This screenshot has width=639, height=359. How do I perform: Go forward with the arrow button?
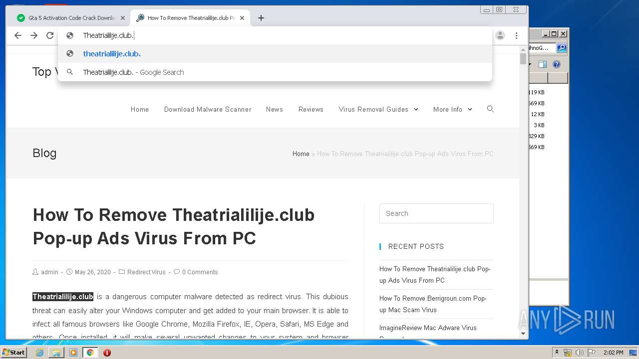click(34, 35)
